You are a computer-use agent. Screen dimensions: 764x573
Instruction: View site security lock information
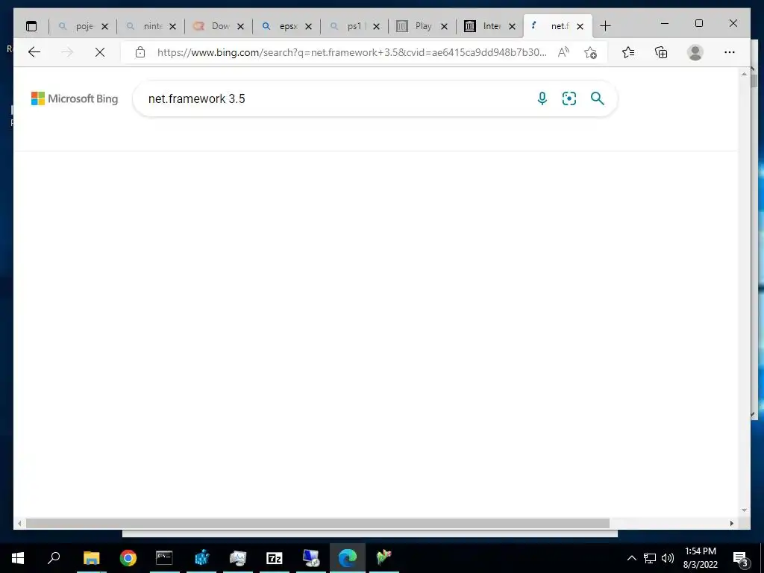point(140,52)
